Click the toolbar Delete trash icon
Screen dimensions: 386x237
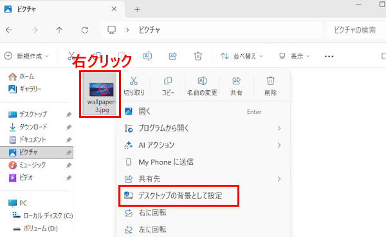pyautogui.click(x=198, y=56)
